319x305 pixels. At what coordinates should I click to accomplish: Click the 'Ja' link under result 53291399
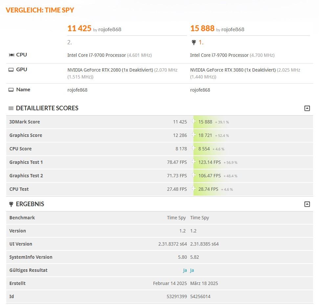pos(185,270)
